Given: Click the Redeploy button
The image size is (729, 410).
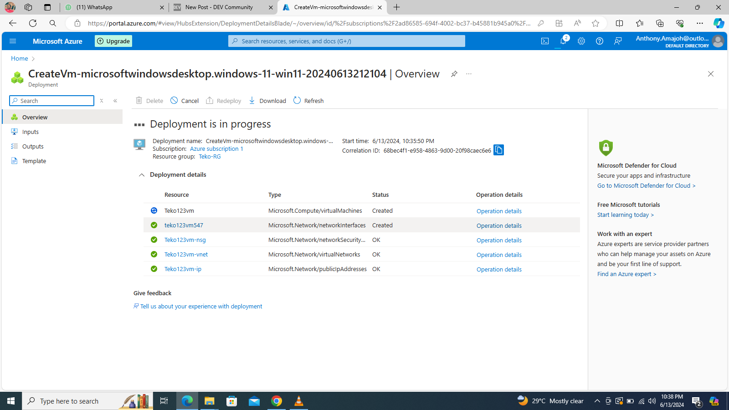Looking at the screenshot, I should (223, 101).
